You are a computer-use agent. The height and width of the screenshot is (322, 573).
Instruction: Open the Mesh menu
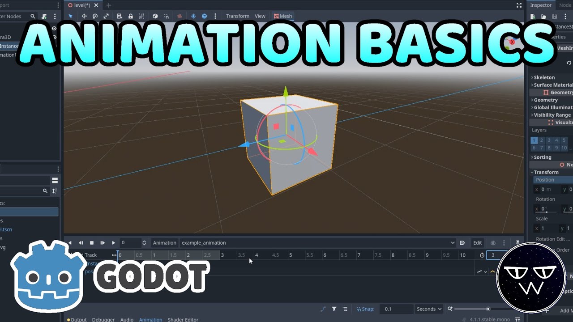pos(282,16)
